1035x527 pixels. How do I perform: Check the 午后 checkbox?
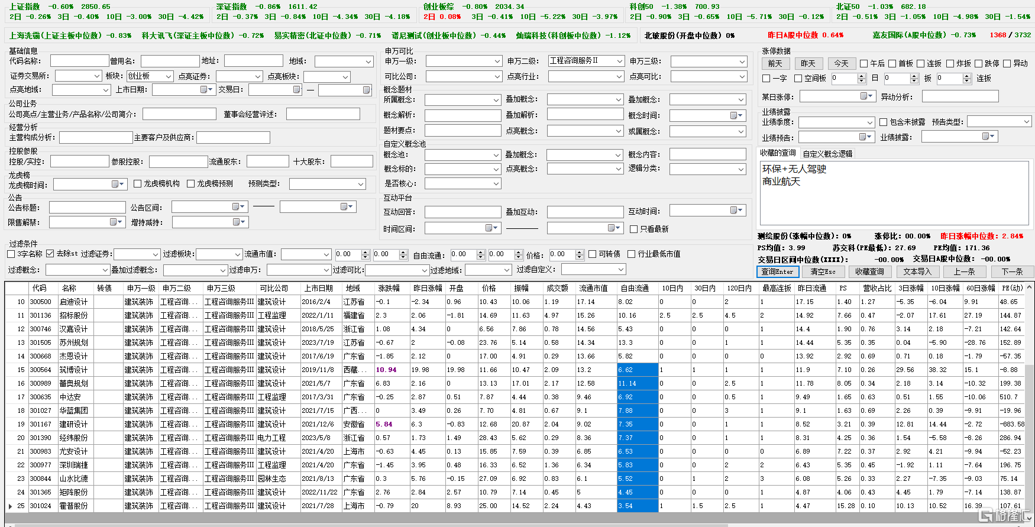[x=864, y=64]
